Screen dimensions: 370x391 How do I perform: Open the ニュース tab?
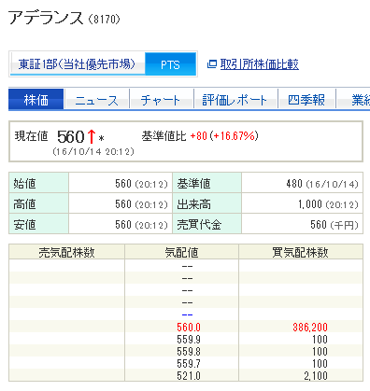96,100
